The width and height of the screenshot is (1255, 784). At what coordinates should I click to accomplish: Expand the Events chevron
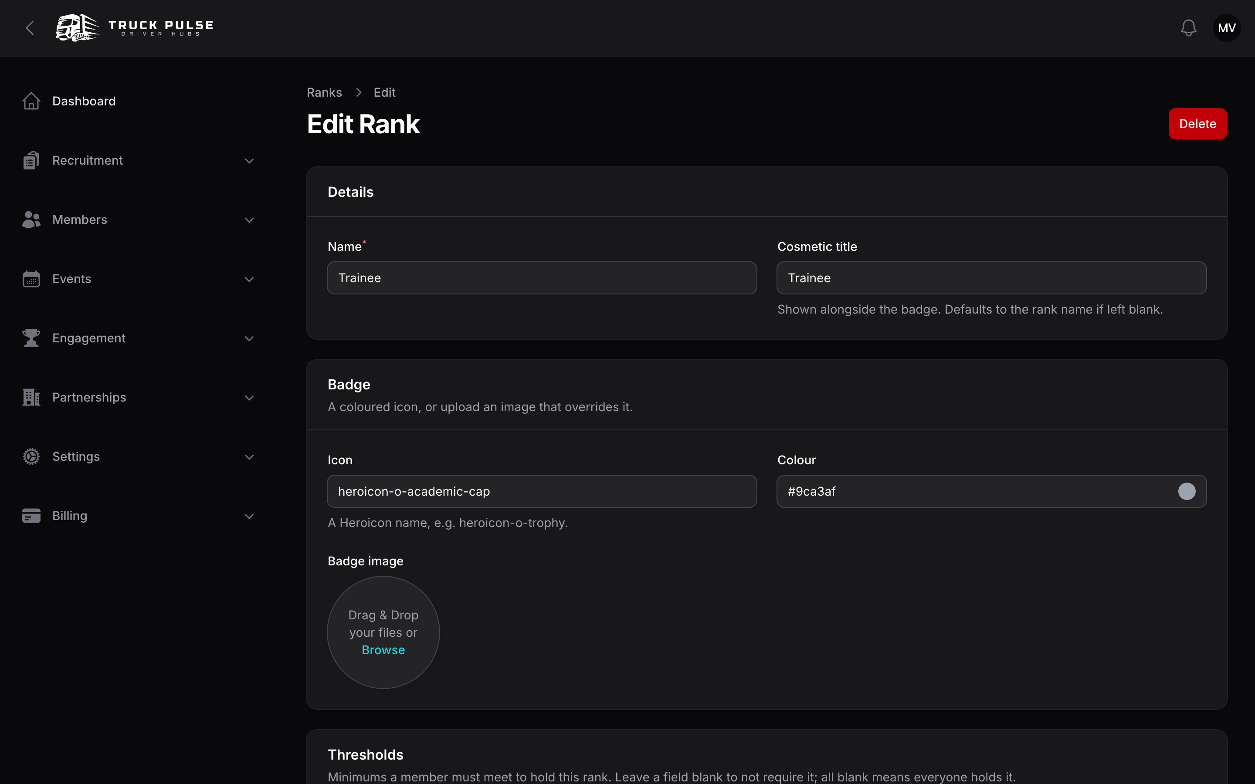pos(249,279)
